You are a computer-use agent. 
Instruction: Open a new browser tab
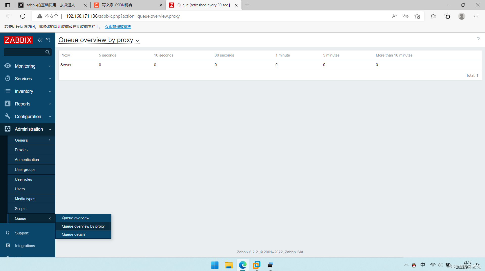(247, 5)
